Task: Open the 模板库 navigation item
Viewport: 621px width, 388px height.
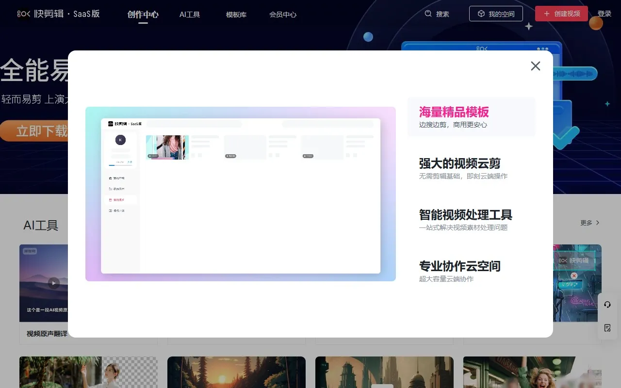Action: point(236,15)
